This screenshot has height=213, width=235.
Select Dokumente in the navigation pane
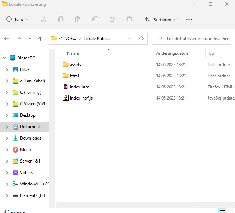pyautogui.click(x=31, y=127)
